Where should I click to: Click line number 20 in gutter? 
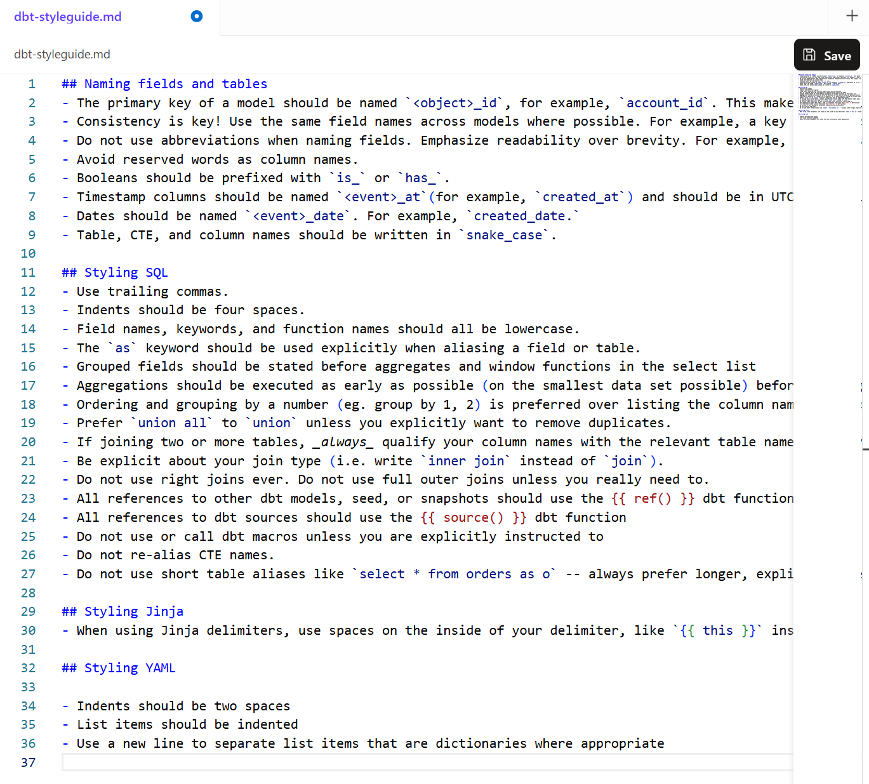28,442
